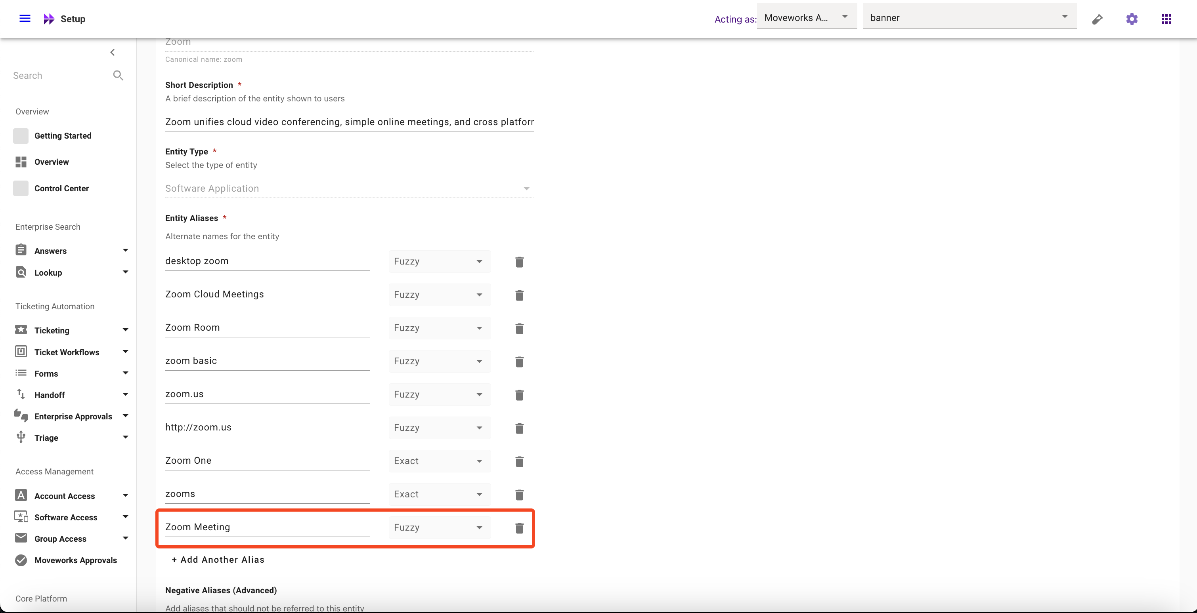The image size is (1197, 613).
Task: Open the hamburger navigation menu
Action: pos(25,19)
